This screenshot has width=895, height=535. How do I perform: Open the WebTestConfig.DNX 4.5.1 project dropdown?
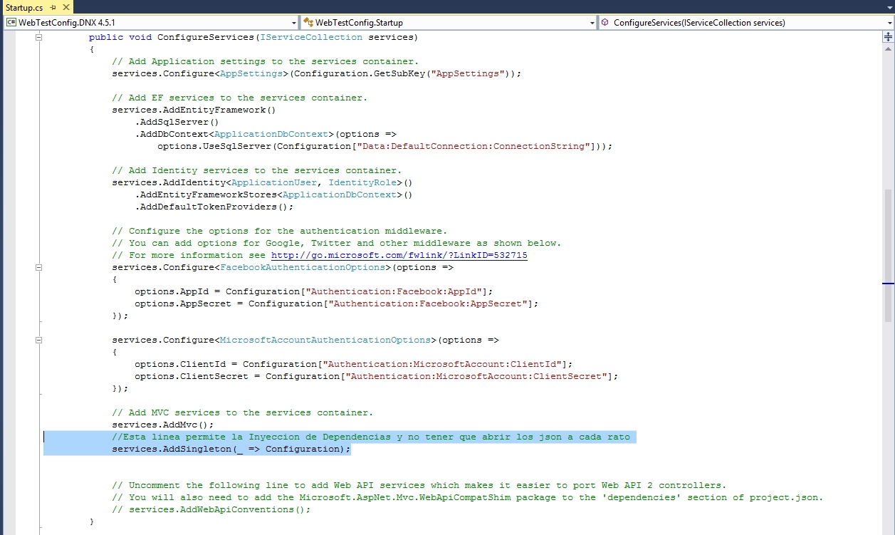(151, 23)
